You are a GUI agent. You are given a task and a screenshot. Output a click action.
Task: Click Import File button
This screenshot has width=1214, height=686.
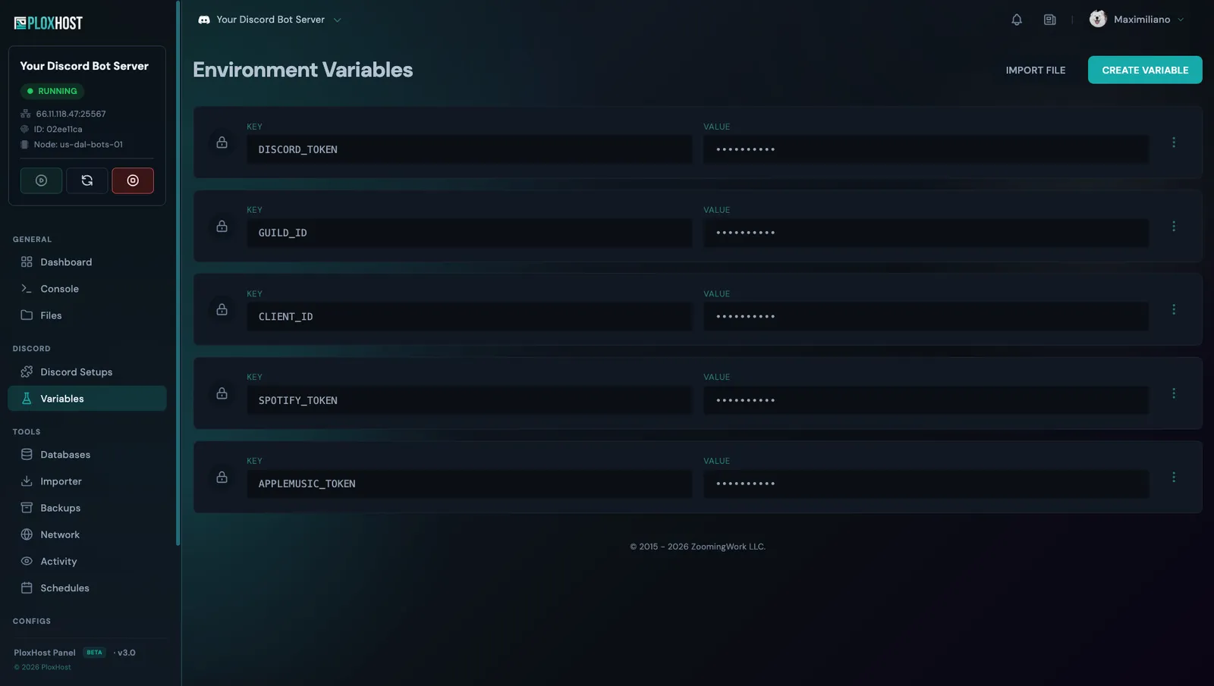point(1036,70)
